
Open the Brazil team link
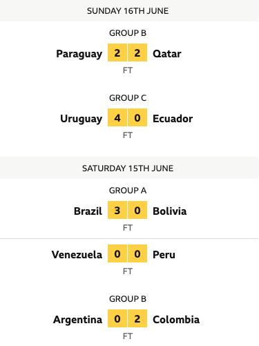point(88,211)
